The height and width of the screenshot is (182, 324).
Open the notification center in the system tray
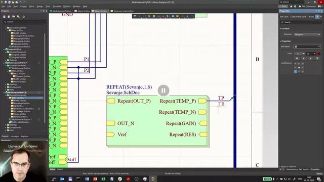click(x=319, y=179)
